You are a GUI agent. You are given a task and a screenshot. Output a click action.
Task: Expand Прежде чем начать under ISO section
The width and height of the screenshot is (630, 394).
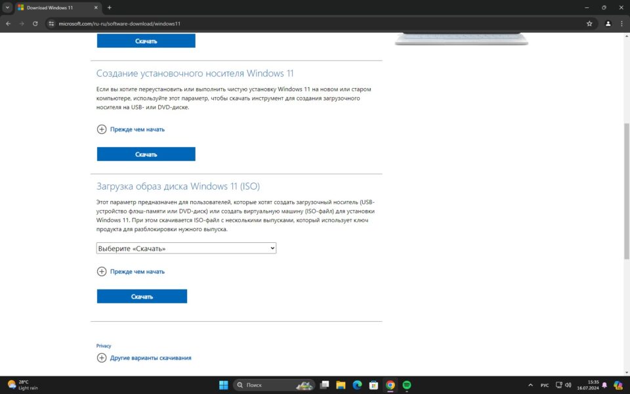click(x=131, y=271)
